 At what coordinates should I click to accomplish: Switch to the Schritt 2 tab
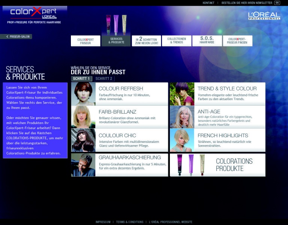104,79
